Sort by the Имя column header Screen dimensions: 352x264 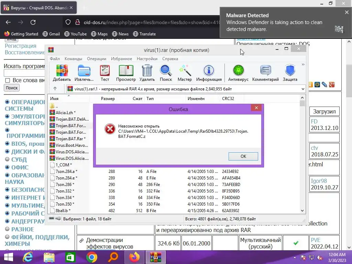(69, 99)
